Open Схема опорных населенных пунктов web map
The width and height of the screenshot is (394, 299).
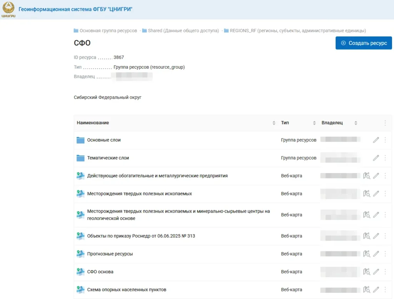click(127, 290)
